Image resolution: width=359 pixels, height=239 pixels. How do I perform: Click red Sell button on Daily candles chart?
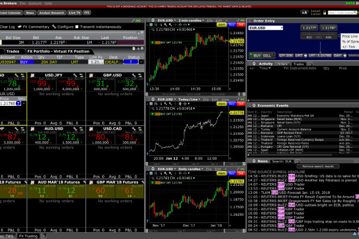point(240,173)
